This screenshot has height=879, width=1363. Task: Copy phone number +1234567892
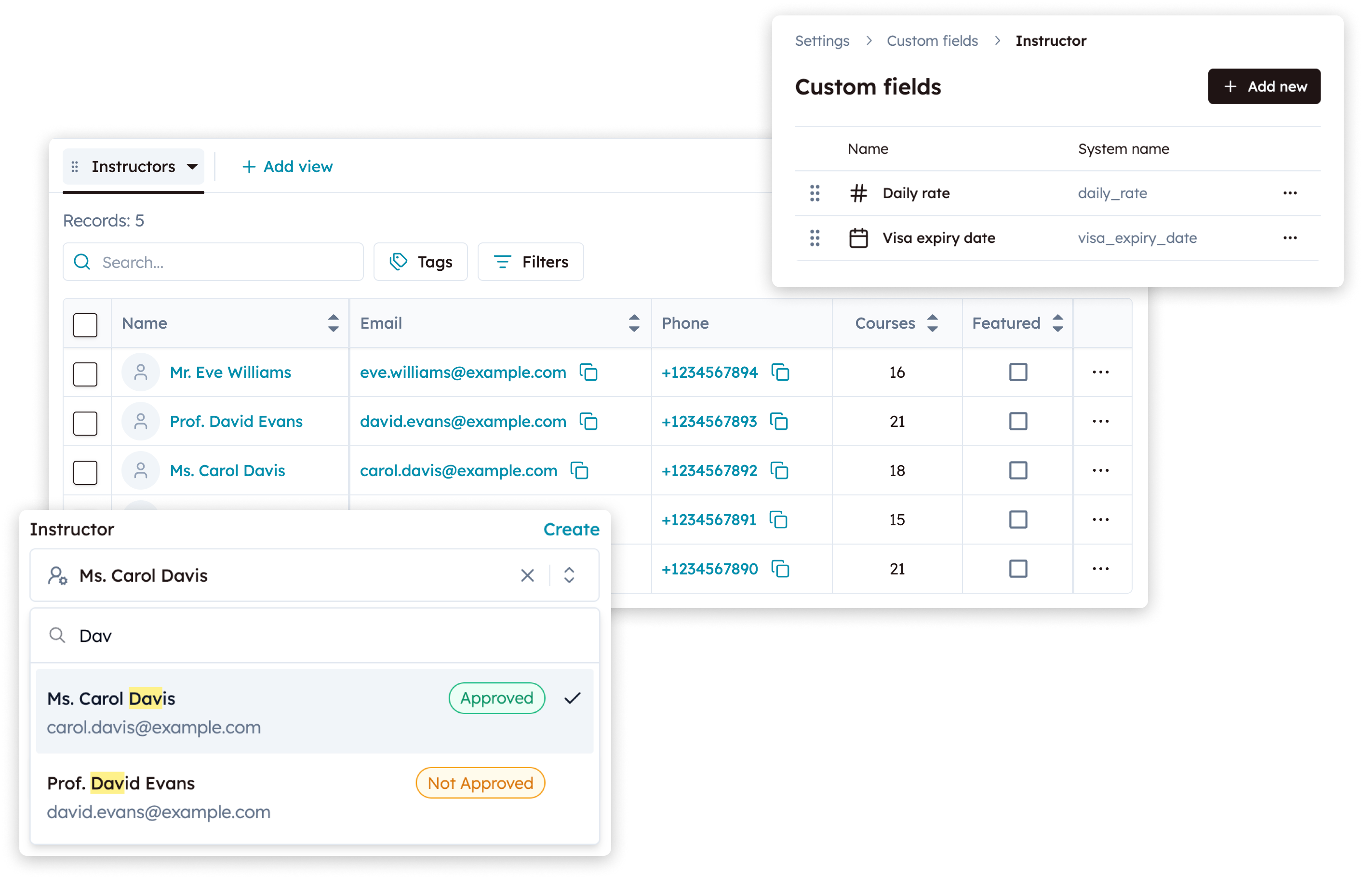780,470
